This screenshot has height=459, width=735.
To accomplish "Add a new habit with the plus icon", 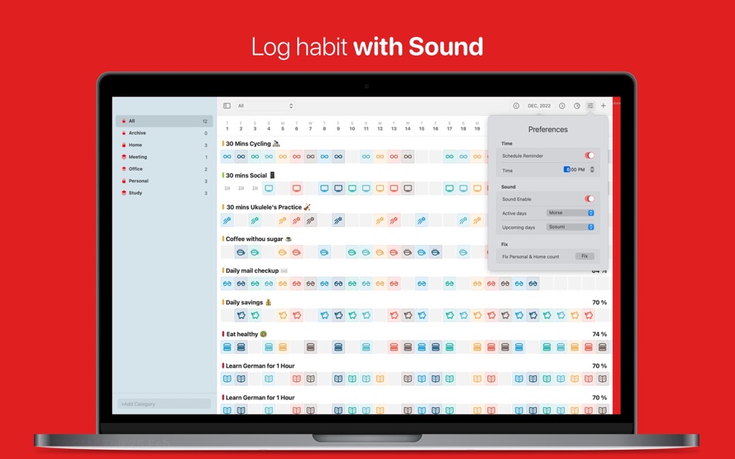I will [x=603, y=106].
